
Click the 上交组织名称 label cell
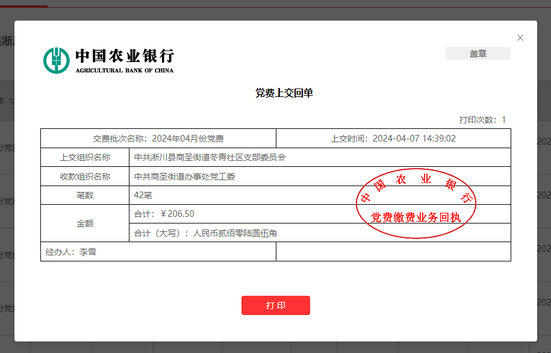coord(85,158)
